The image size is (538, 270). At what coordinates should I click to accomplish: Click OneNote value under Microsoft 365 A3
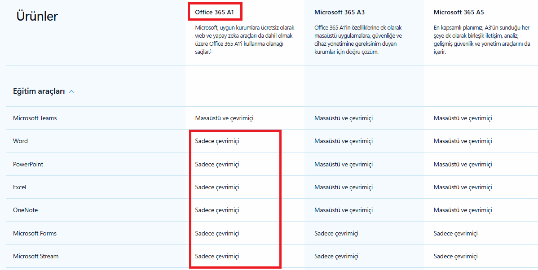pos(344,210)
